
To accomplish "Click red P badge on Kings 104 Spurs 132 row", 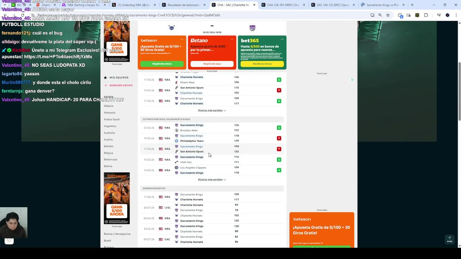I will [x=279, y=149].
